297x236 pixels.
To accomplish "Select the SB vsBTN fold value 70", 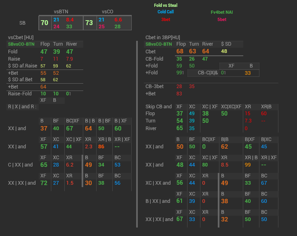I will click(x=44, y=23).
